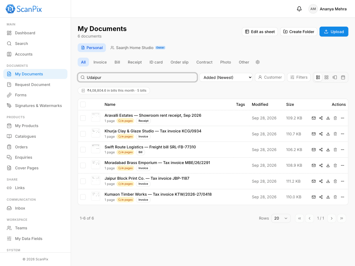Select the ID card category tab
The height and width of the screenshot is (266, 355).
[x=156, y=62]
